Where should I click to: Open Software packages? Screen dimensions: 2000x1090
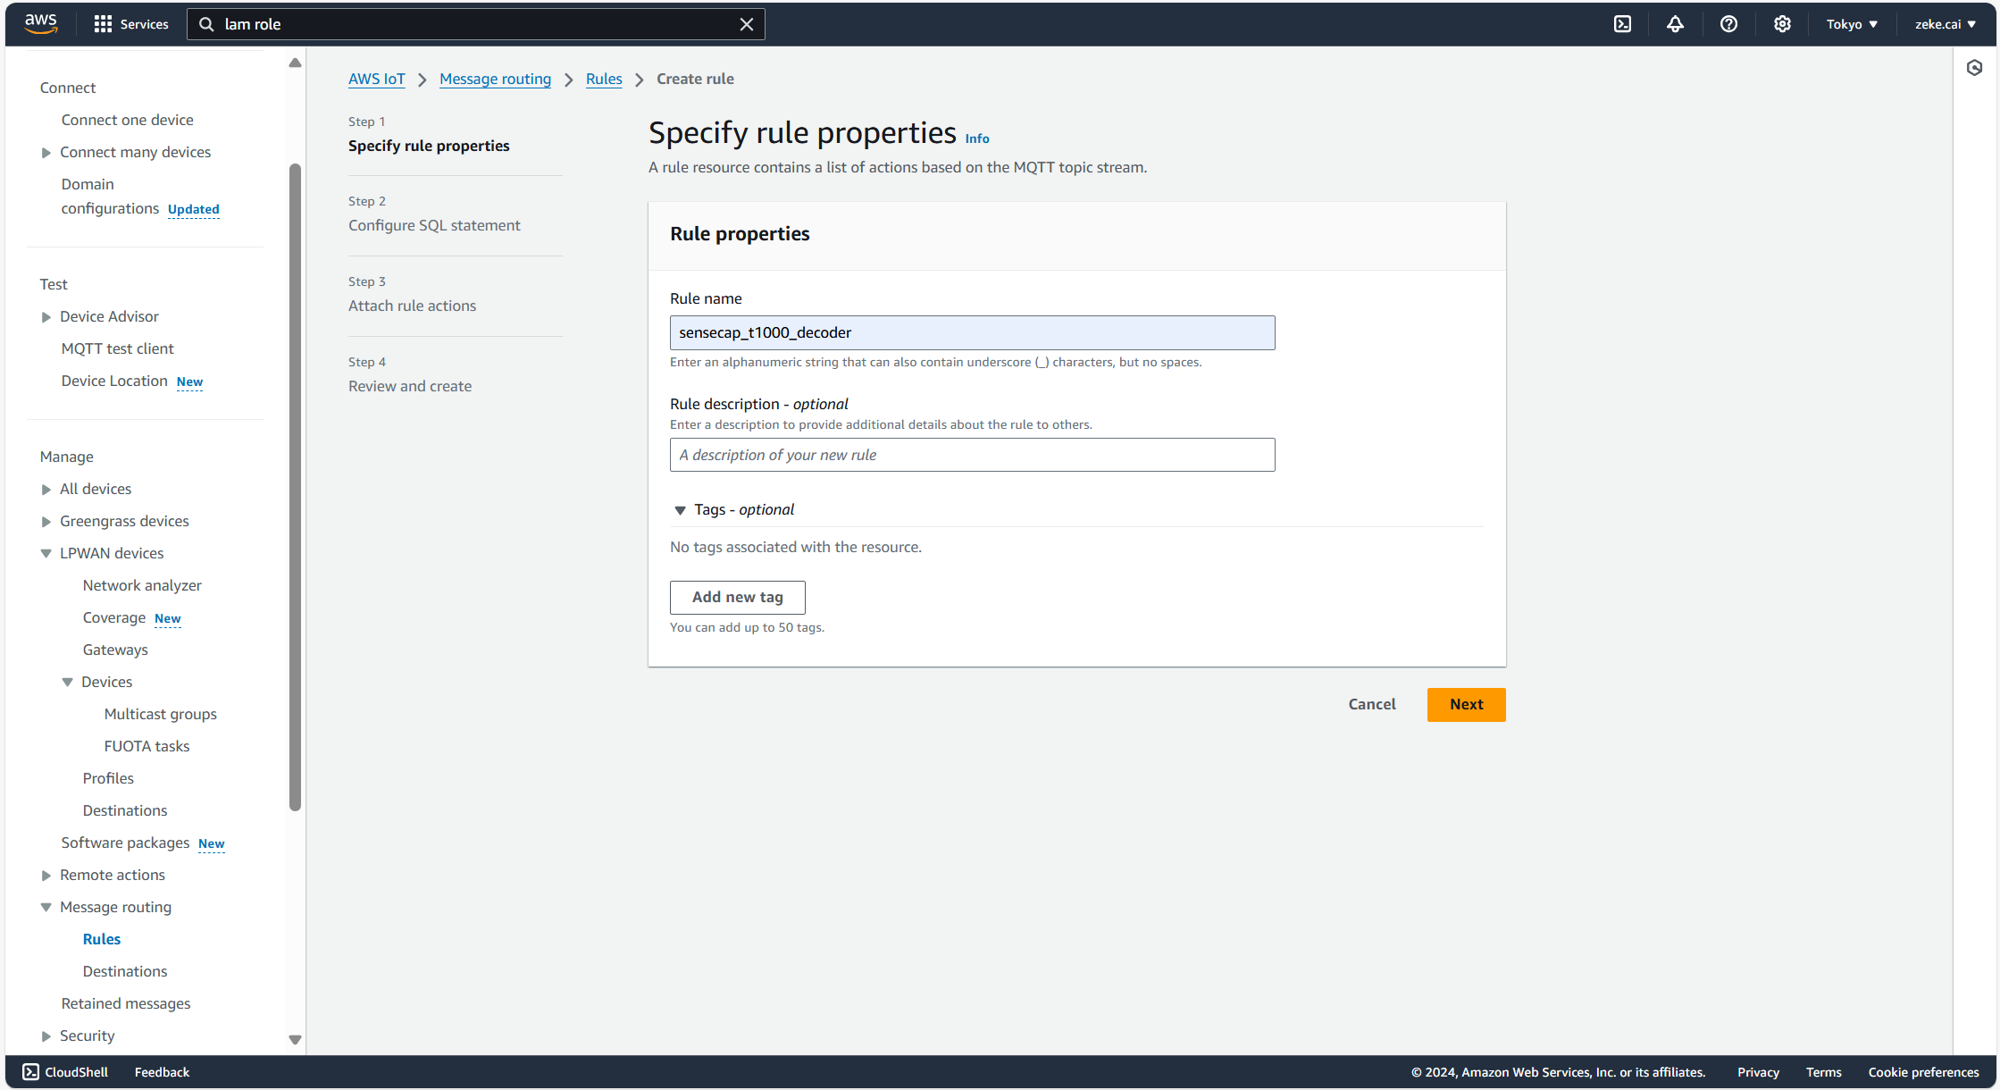(125, 843)
